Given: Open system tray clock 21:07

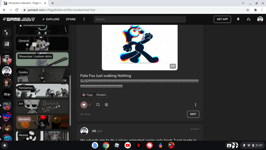Looking at the screenshot, I should (x=259, y=146).
